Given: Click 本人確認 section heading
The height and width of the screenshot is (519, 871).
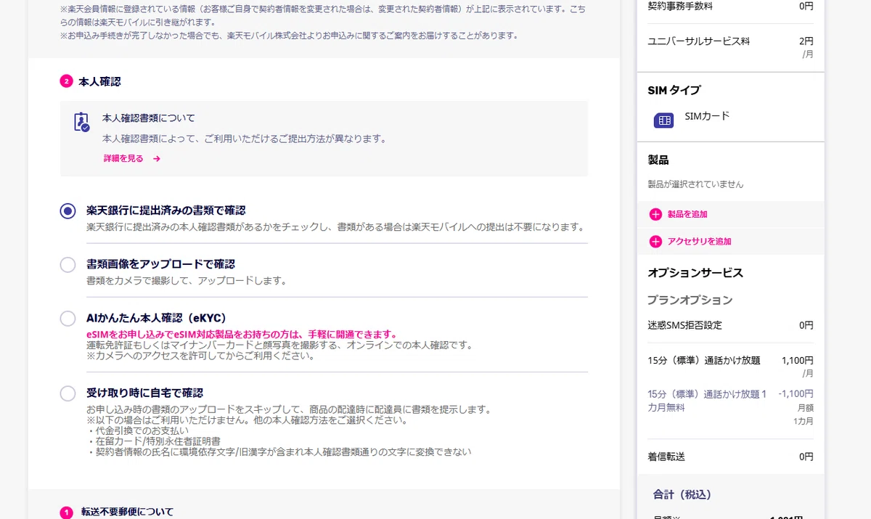Looking at the screenshot, I should click(x=99, y=81).
